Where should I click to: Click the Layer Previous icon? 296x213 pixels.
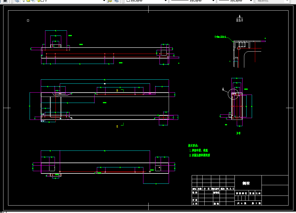pos(116,1)
